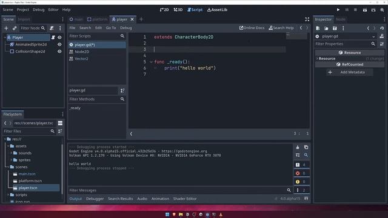This screenshot has width=388, height=218.
Task: Switch to the platform scene tab
Action: [x=97, y=19]
